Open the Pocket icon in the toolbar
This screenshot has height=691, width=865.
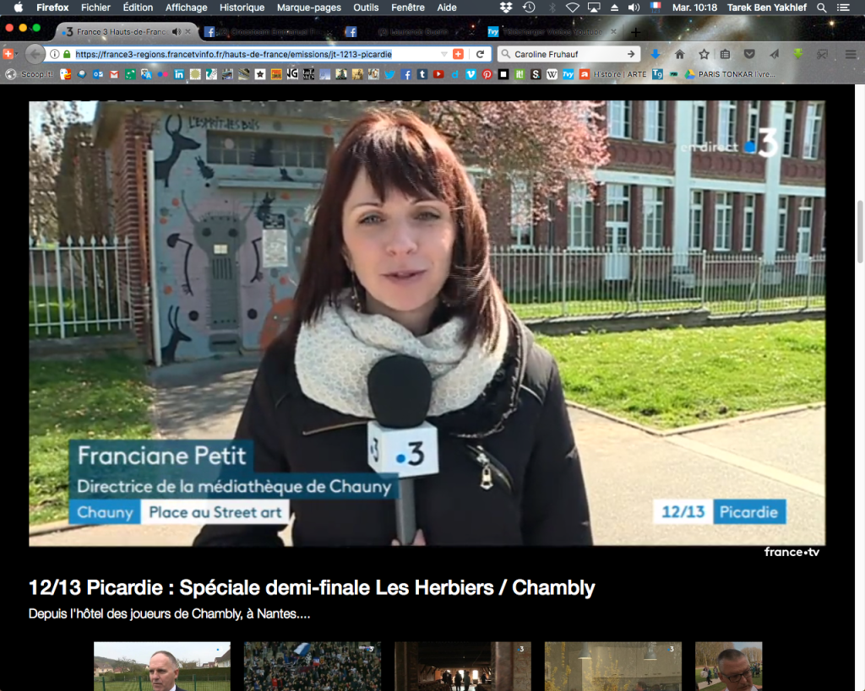(x=748, y=54)
